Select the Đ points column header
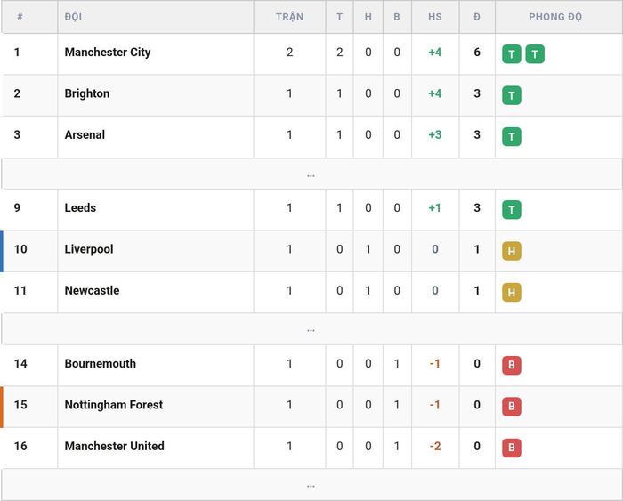The height and width of the screenshot is (501, 623). (477, 17)
